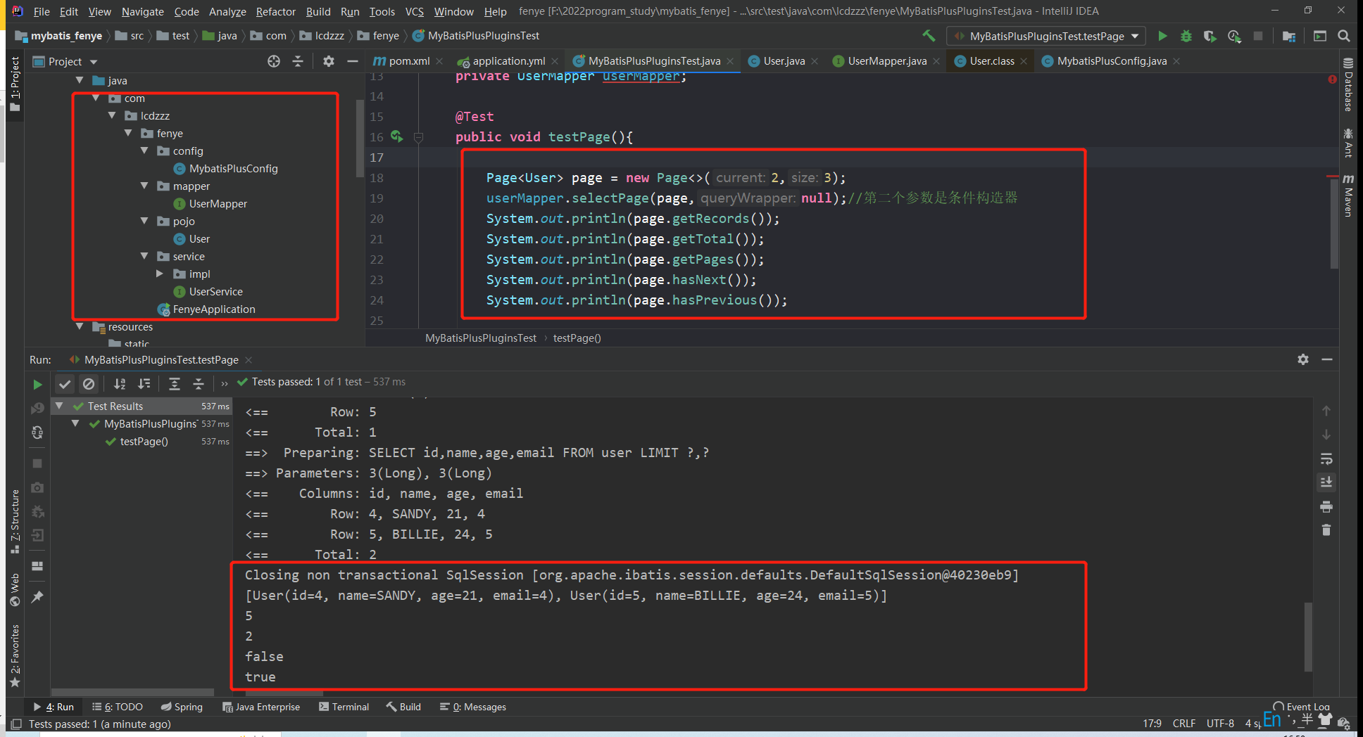Open the 6: TODO tool window
The width and height of the screenshot is (1363, 737).
pyautogui.click(x=117, y=707)
